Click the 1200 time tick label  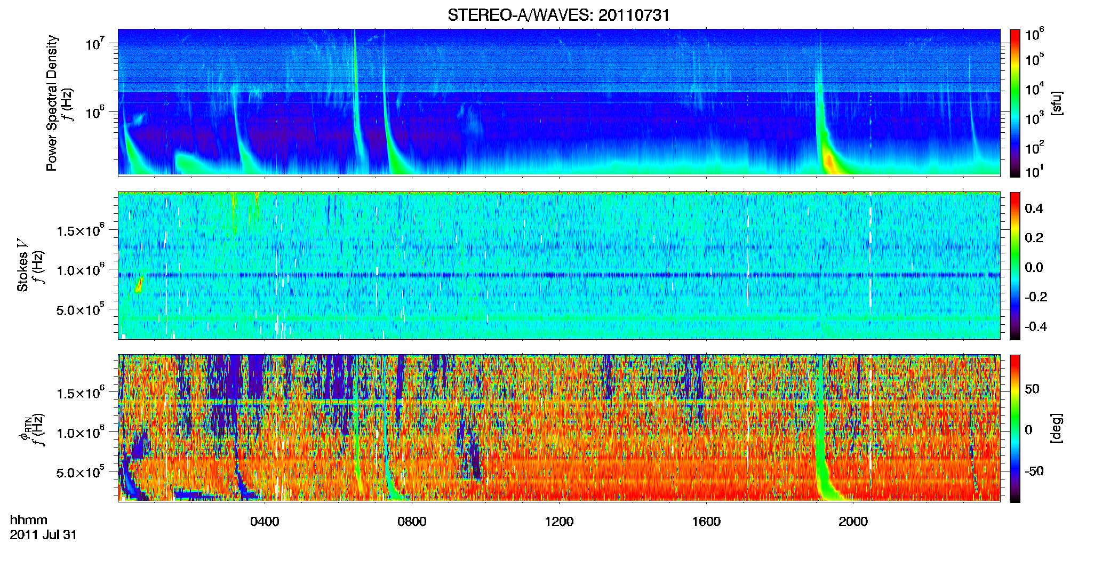(559, 522)
